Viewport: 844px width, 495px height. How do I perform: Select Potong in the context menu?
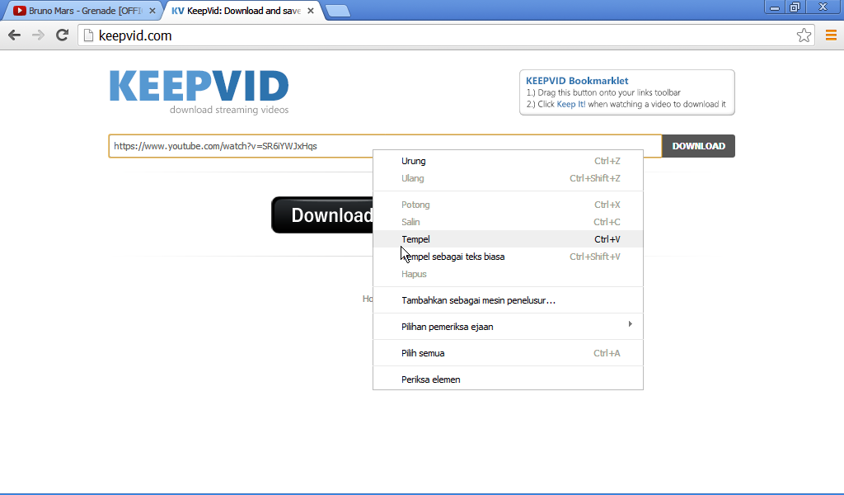[508, 205]
